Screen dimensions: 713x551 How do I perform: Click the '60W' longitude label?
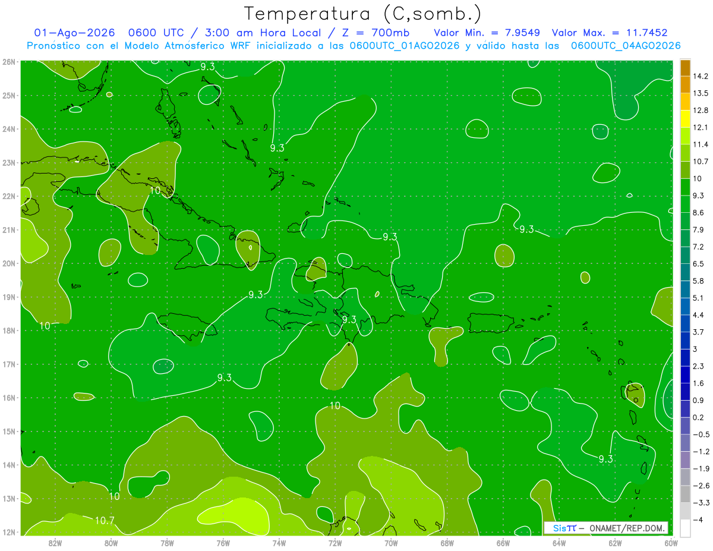coord(671,543)
